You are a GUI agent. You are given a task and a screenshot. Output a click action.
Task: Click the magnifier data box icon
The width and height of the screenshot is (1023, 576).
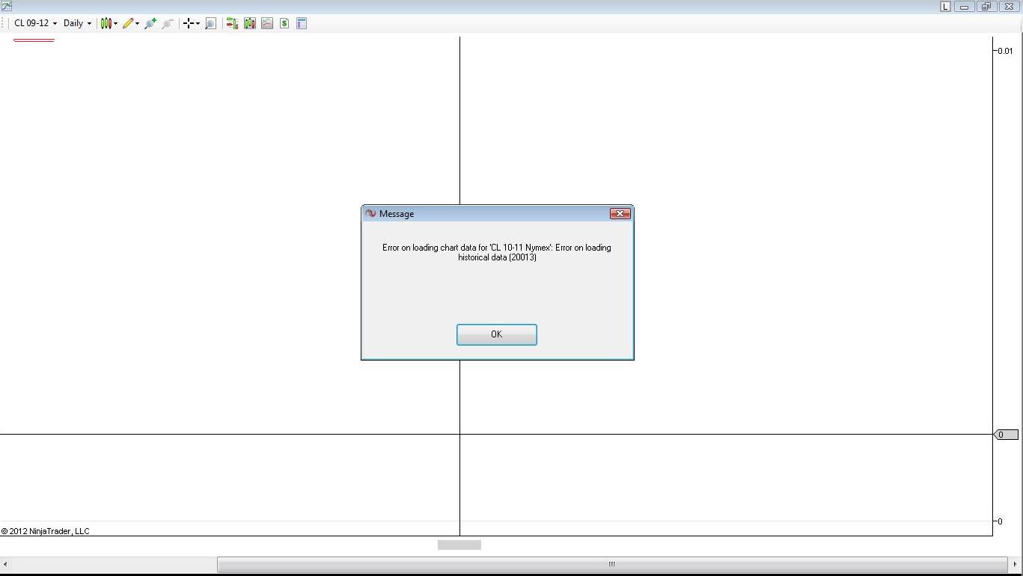211,23
